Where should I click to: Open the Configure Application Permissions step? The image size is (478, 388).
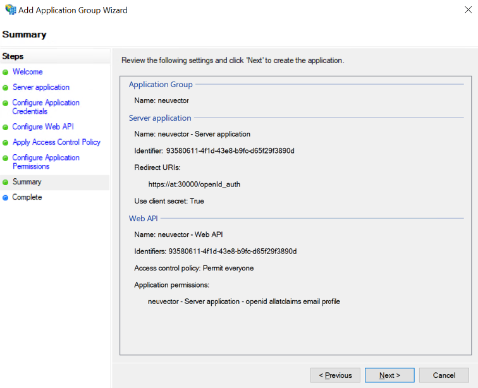46,162
